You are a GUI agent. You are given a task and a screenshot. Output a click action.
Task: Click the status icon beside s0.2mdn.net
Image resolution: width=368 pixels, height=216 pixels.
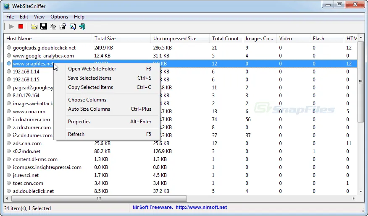[x=9, y=151]
